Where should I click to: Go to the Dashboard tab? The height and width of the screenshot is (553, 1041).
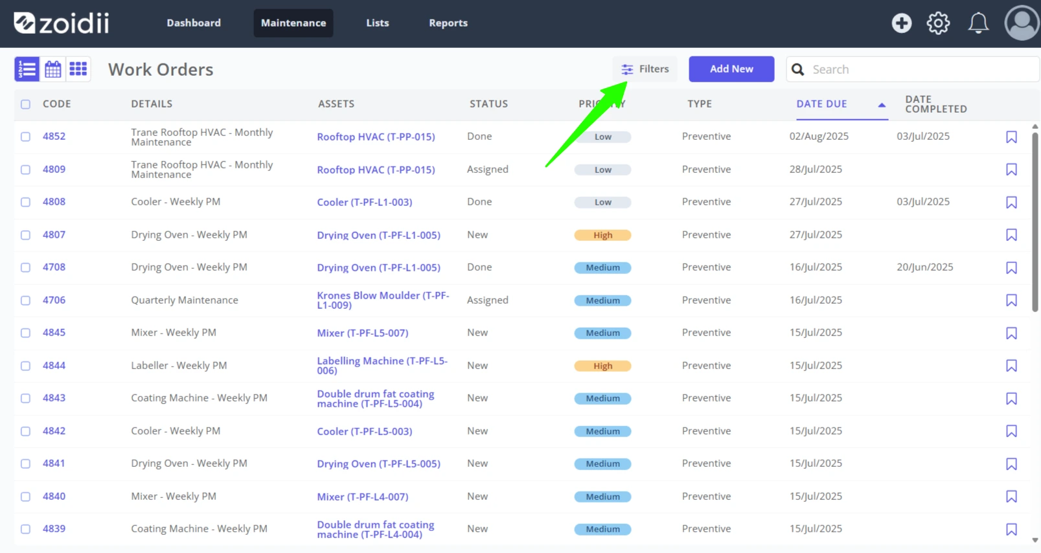(x=194, y=23)
